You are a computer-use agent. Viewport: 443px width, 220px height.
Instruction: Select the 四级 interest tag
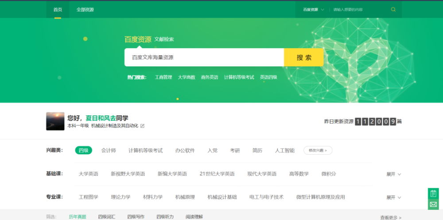pyautogui.click(x=84, y=151)
